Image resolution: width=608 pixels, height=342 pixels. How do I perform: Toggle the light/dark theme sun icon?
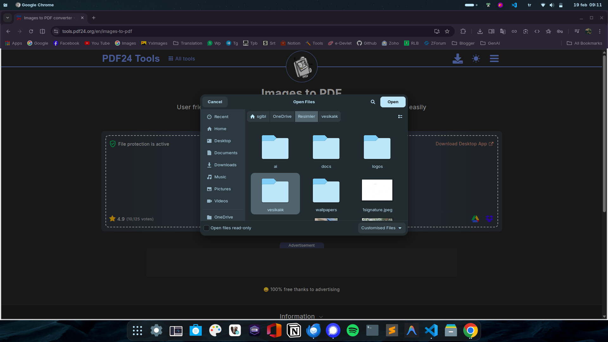coord(476,59)
